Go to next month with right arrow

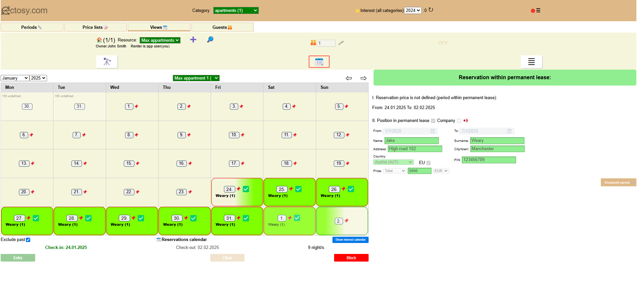click(x=363, y=78)
